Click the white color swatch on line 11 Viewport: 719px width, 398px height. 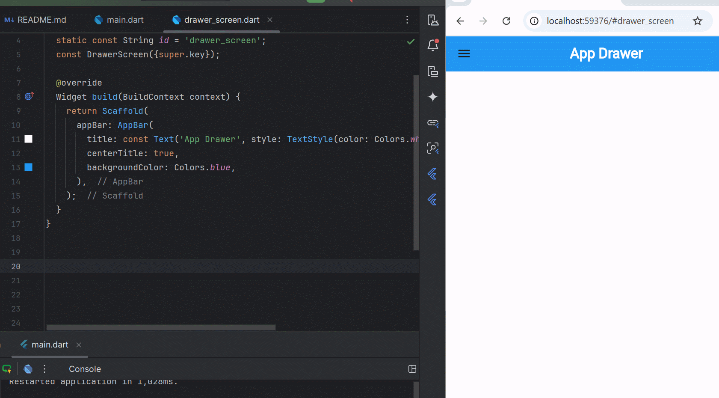click(x=29, y=139)
